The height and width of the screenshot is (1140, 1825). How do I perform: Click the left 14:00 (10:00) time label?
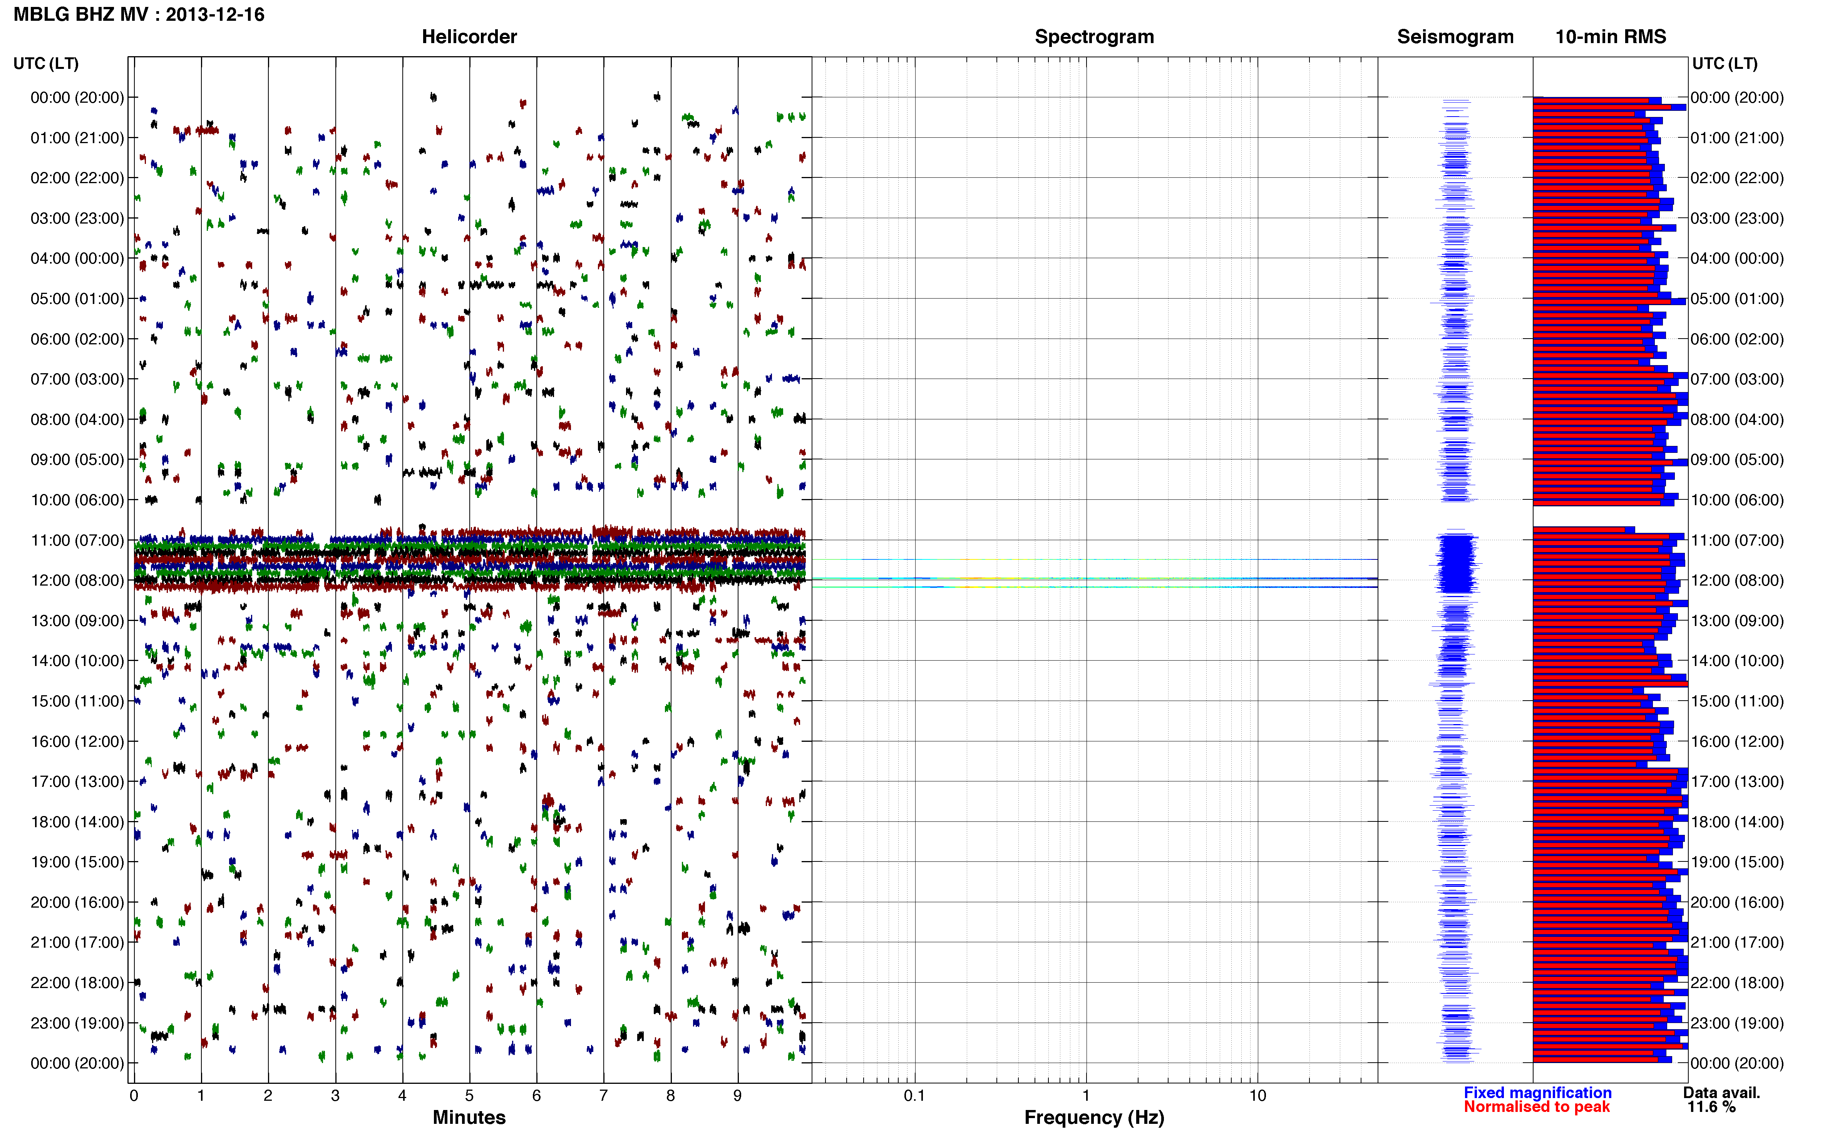click(x=77, y=661)
